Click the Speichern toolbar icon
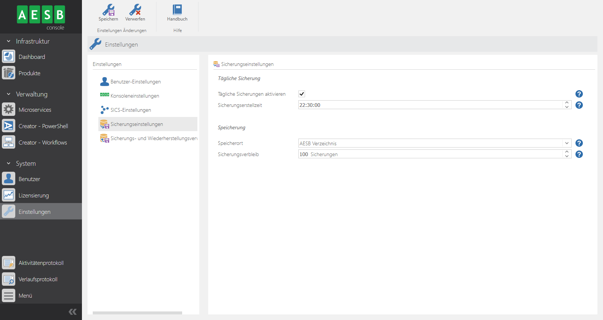 coord(108,12)
